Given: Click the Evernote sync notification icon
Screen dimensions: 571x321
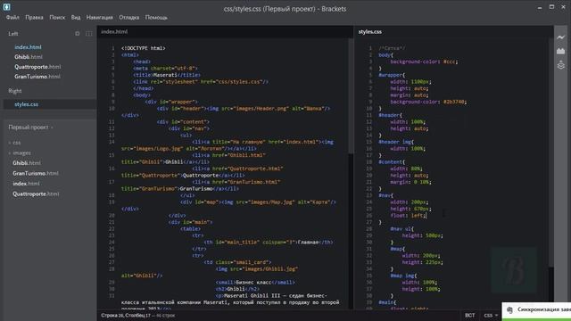Looking at the screenshot, I should pos(509,309).
